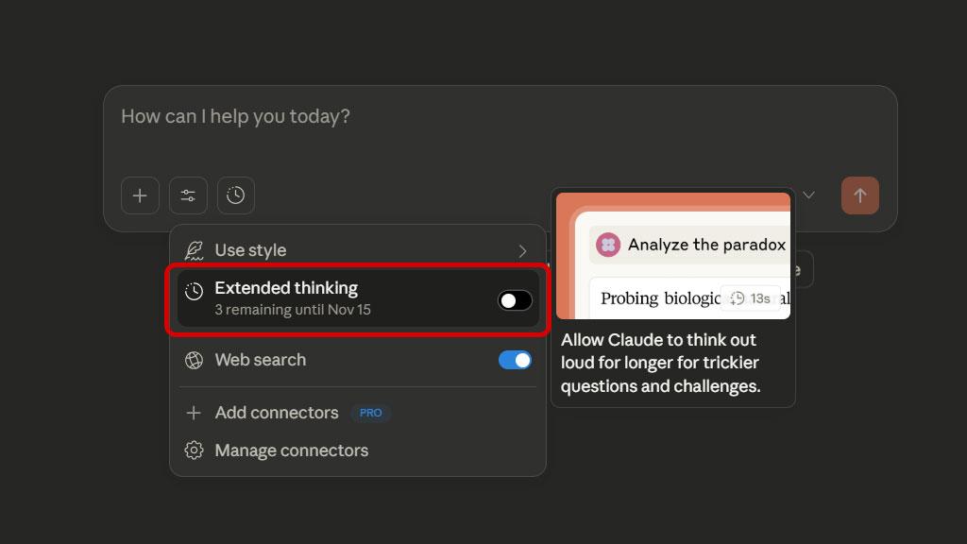967x544 pixels.
Task: Expand the Use style submenu arrow
Action: 522,250
